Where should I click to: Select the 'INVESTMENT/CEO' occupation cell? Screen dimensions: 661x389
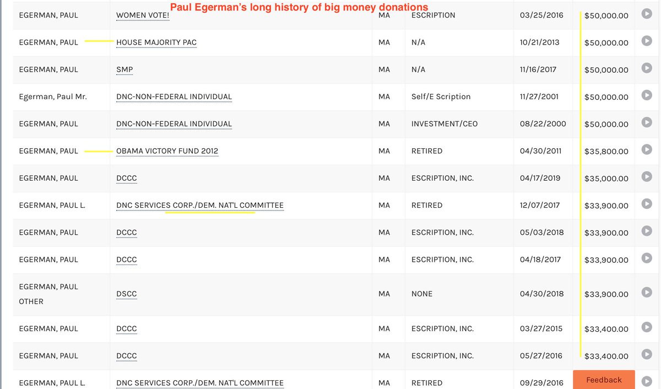445,124
